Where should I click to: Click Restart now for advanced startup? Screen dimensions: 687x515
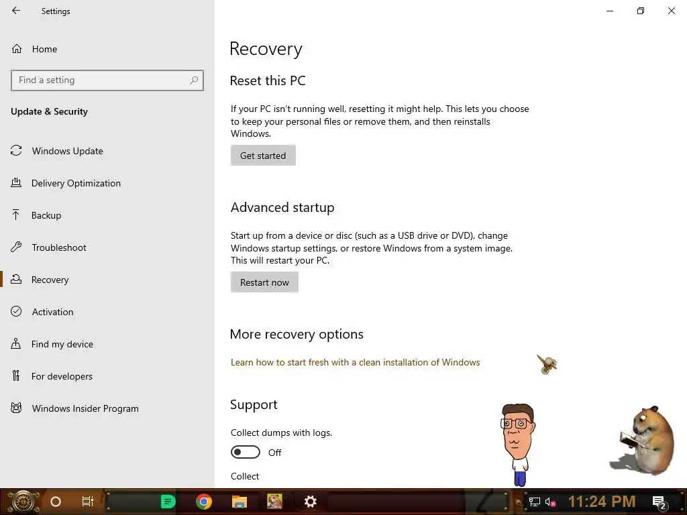[264, 282]
